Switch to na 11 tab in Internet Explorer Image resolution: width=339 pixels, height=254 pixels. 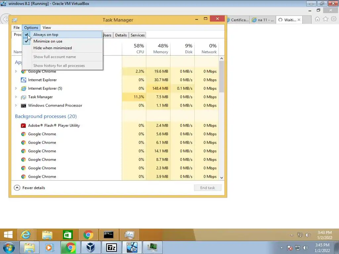[263, 20]
